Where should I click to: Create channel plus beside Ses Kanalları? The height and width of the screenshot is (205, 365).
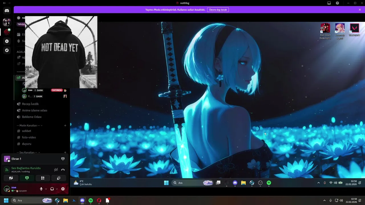click(65, 152)
